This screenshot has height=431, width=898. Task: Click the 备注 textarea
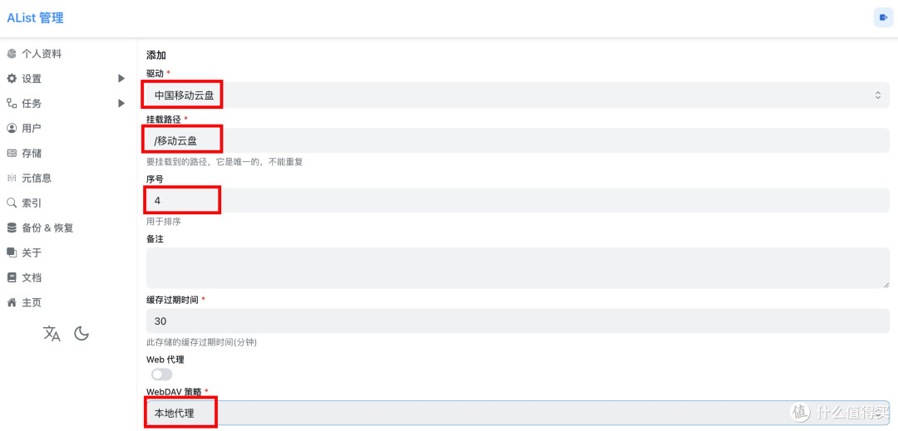point(518,268)
